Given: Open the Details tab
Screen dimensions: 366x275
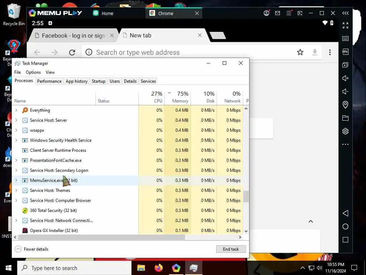Looking at the screenshot, I should tap(130, 81).
